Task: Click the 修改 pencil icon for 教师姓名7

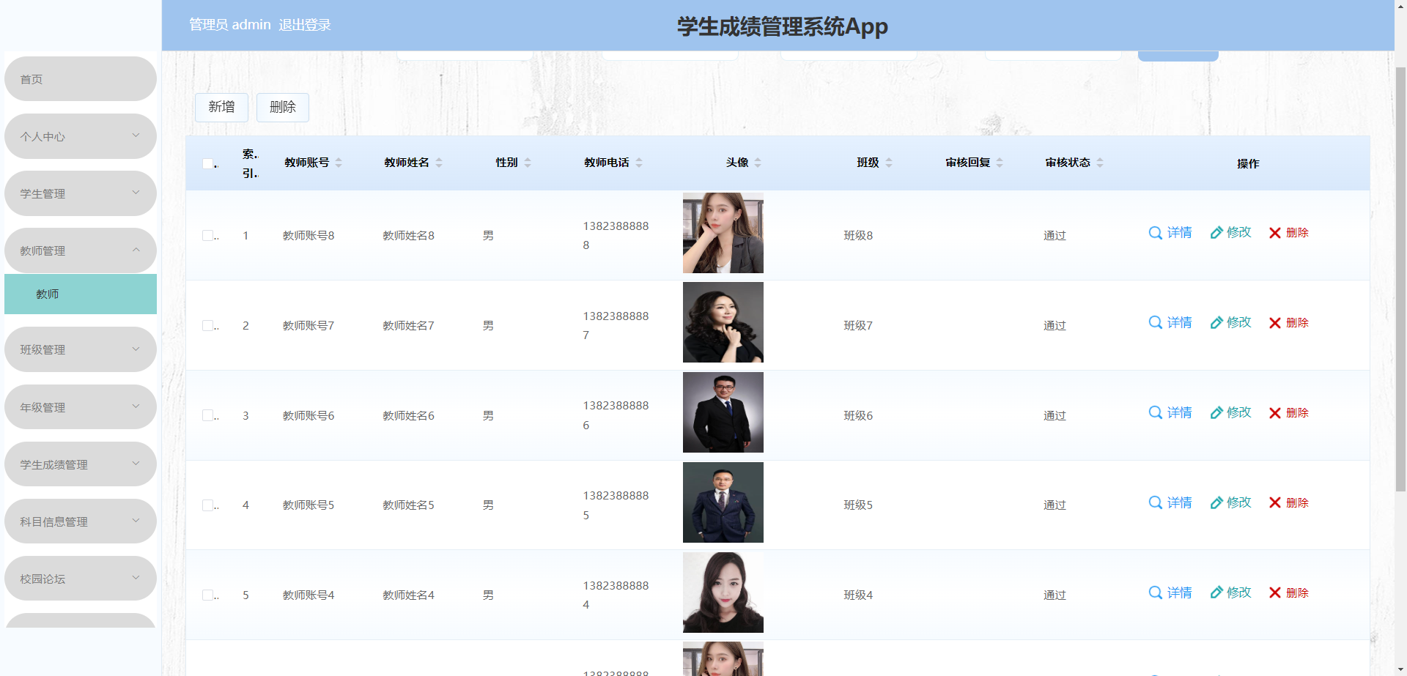Action: [1218, 322]
